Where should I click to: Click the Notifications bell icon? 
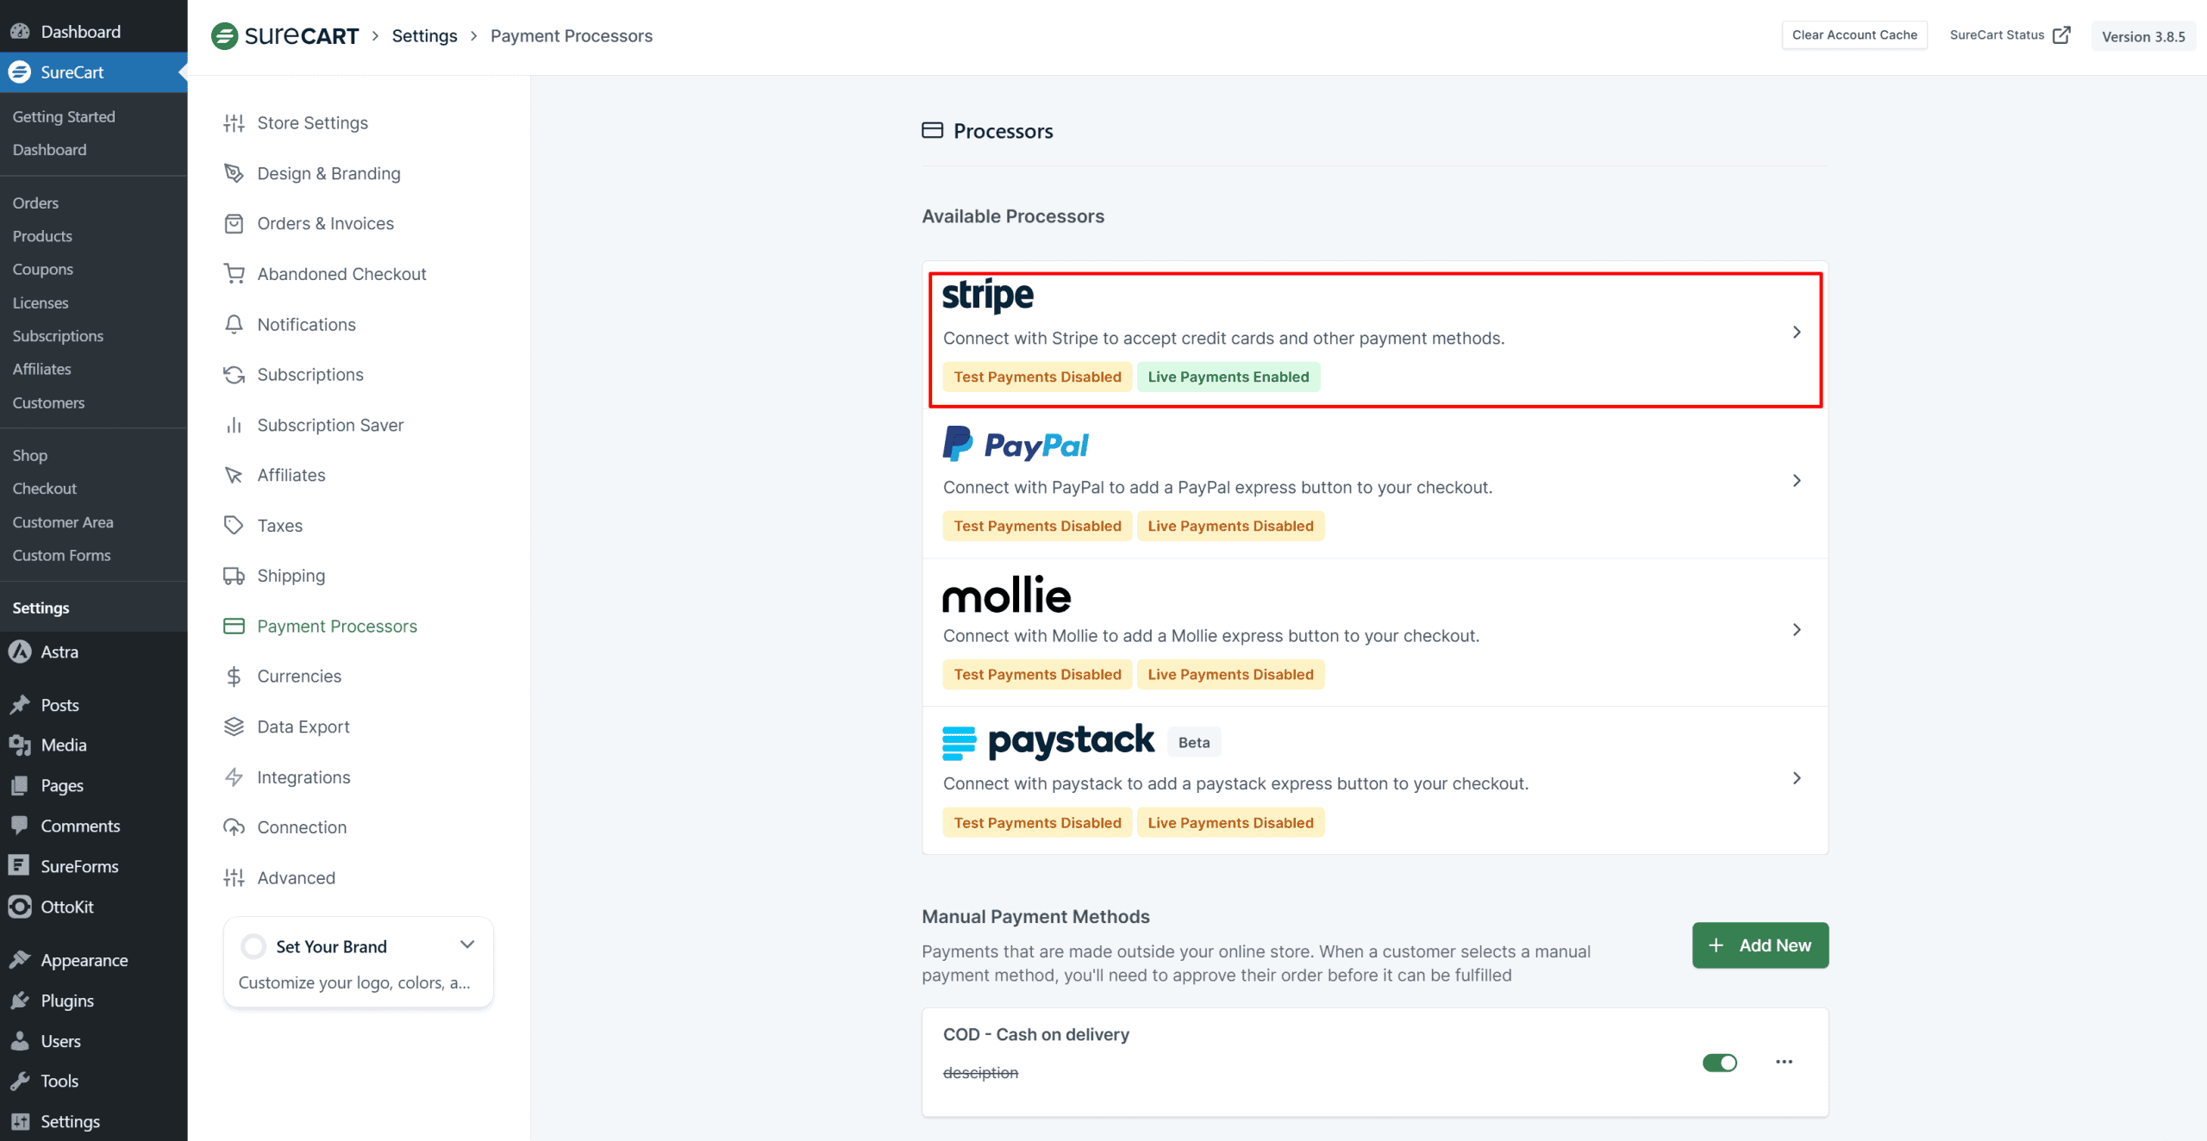[234, 325]
